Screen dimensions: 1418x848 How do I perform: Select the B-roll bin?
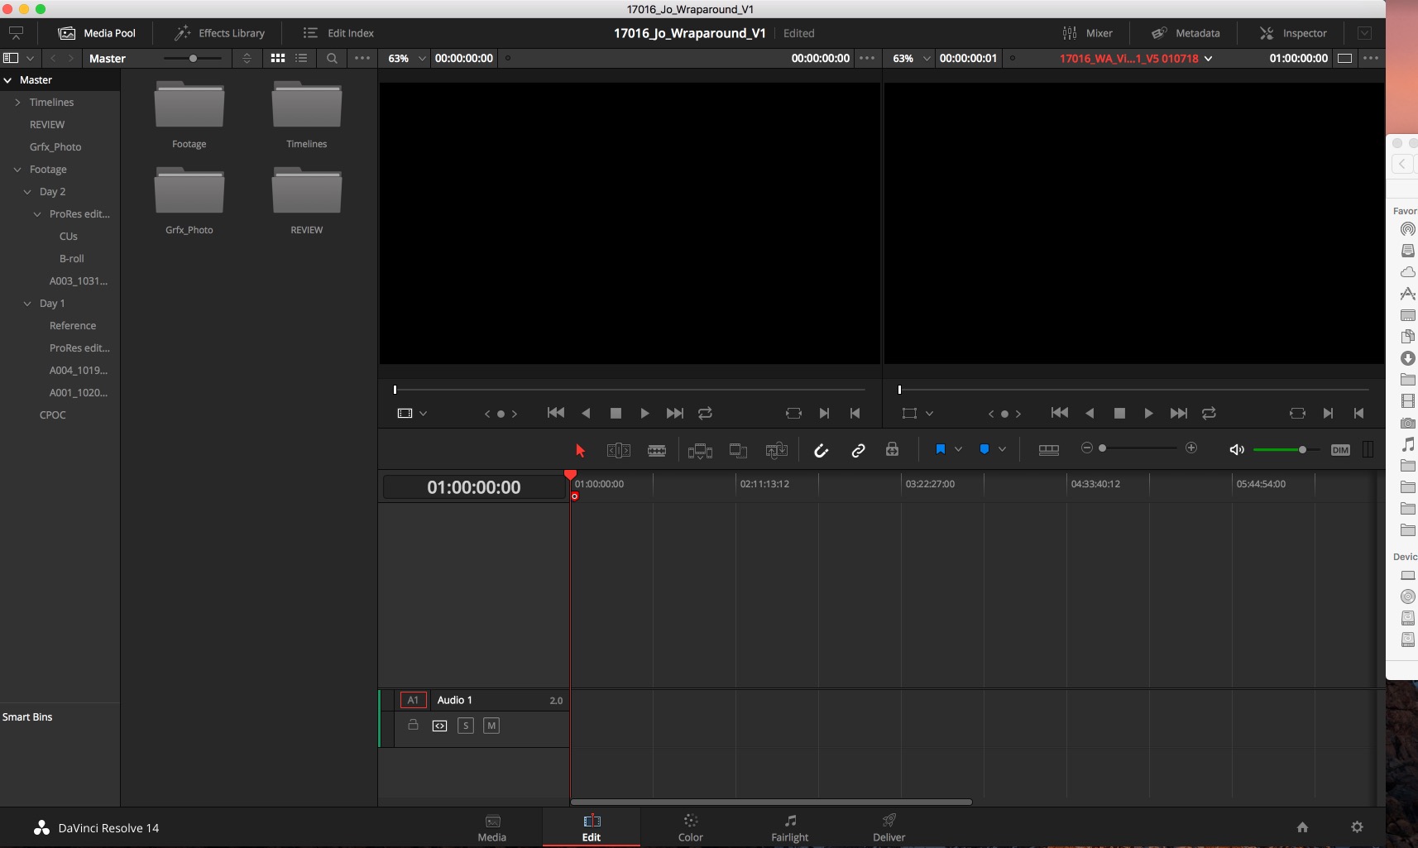pos(71,259)
